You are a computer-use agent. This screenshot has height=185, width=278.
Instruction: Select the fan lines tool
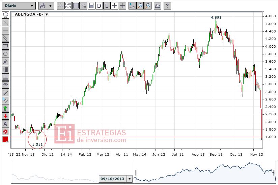coord(5,62)
